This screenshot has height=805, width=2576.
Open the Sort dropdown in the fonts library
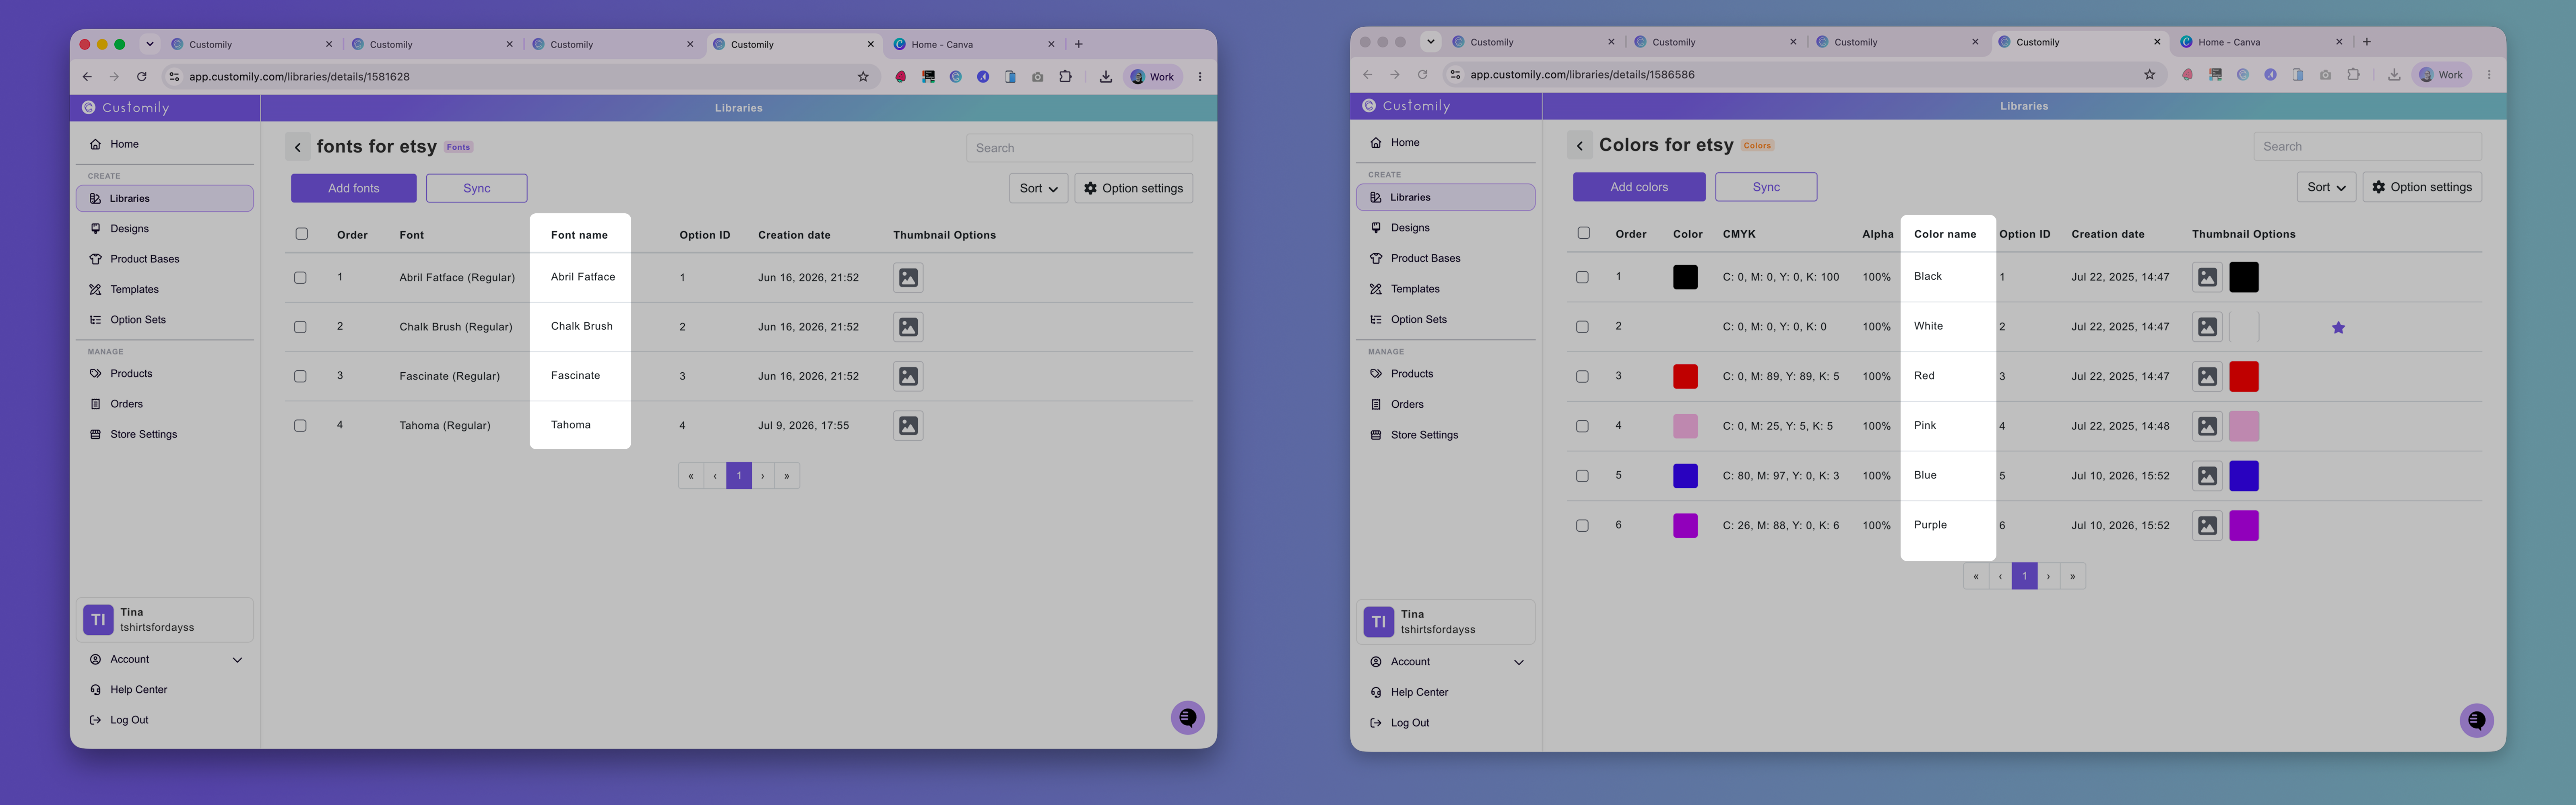pyautogui.click(x=1038, y=188)
